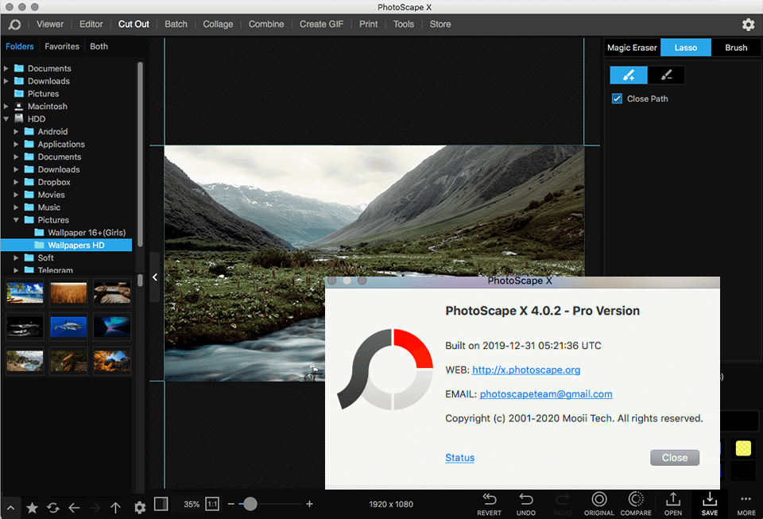Viewport: 763px width, 519px height.
Task: Switch to the Viewer tab
Action: click(50, 25)
